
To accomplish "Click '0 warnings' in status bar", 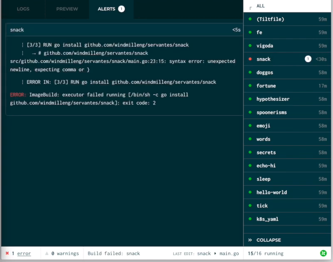I will [x=65, y=253].
